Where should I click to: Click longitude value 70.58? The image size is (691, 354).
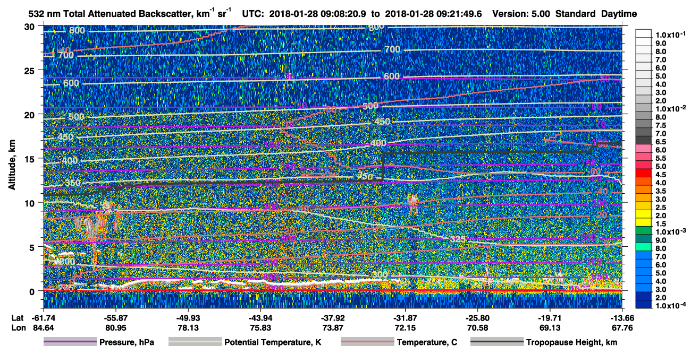[477, 327]
